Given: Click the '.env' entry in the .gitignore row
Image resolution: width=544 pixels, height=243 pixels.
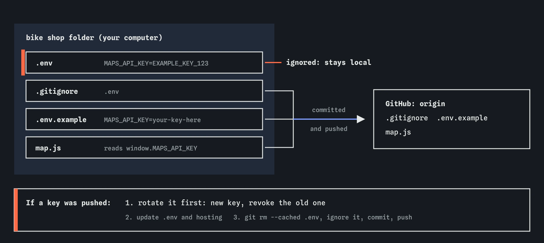Looking at the screenshot, I should coord(111,92).
